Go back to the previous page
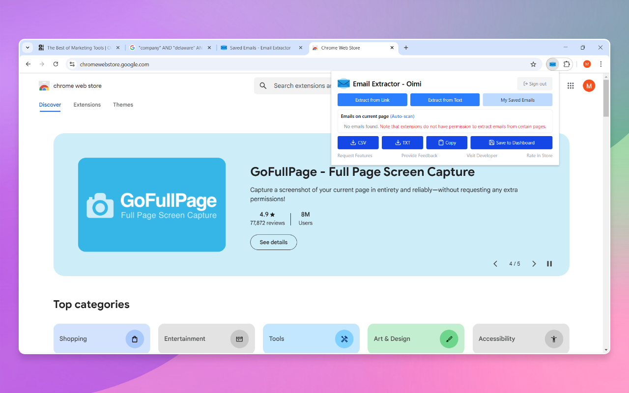This screenshot has width=629, height=393. (28, 64)
